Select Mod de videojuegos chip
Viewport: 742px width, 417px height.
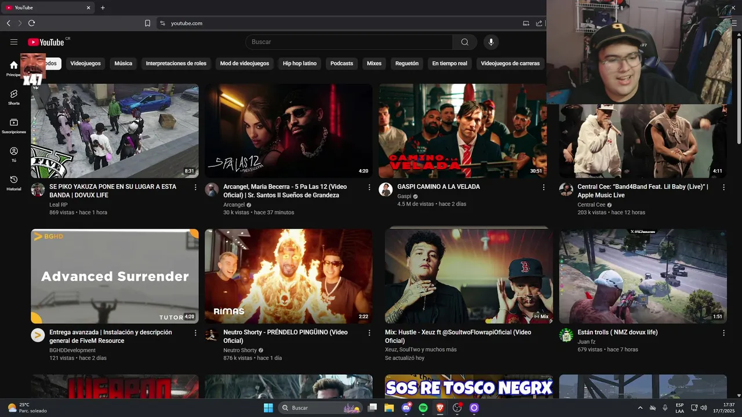click(244, 63)
